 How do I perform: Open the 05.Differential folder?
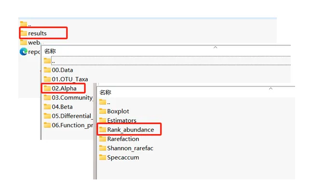68,116
